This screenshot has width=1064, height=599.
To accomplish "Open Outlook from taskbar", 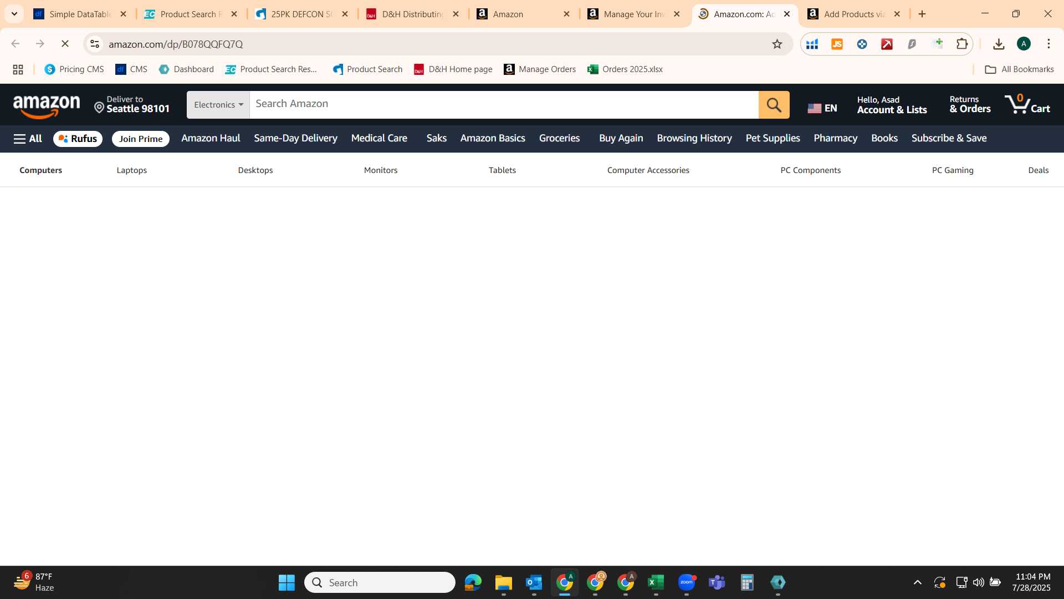I will click(534, 582).
